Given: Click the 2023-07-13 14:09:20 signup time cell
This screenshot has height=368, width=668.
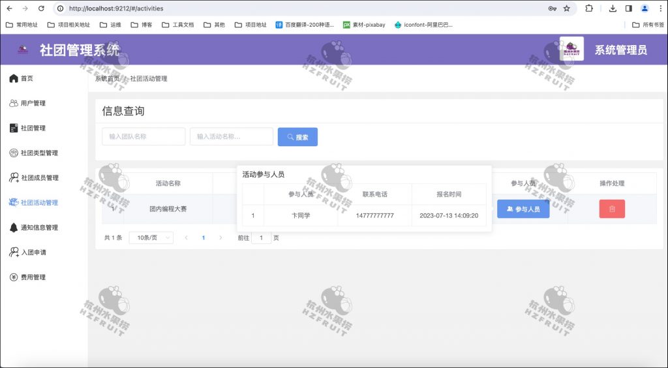Looking at the screenshot, I should (x=449, y=215).
